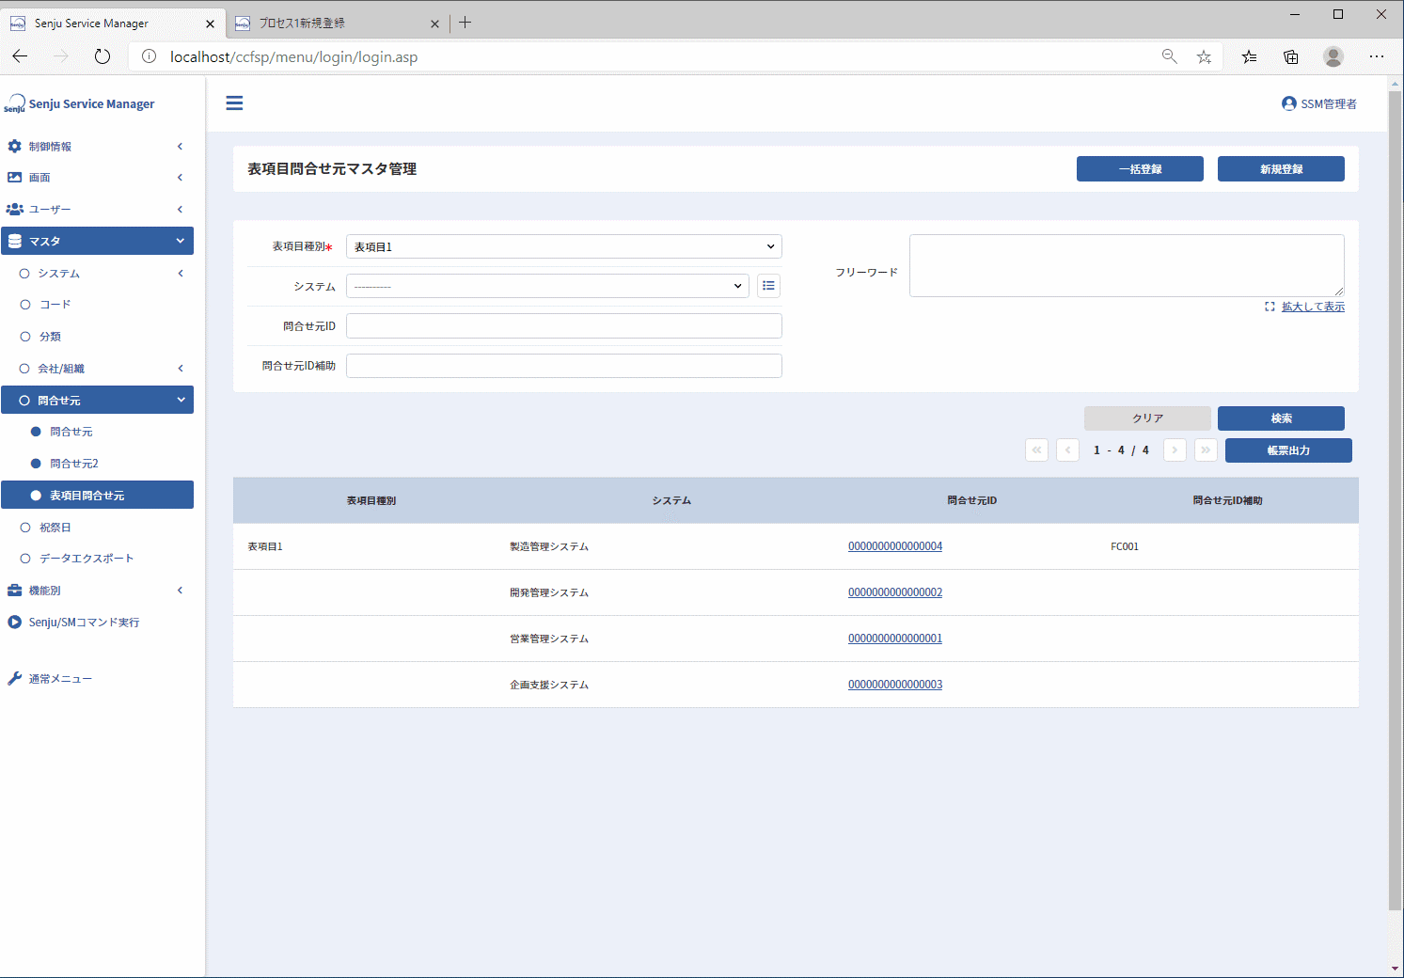
Task: Click the browser refresh icon
Action: [103, 56]
